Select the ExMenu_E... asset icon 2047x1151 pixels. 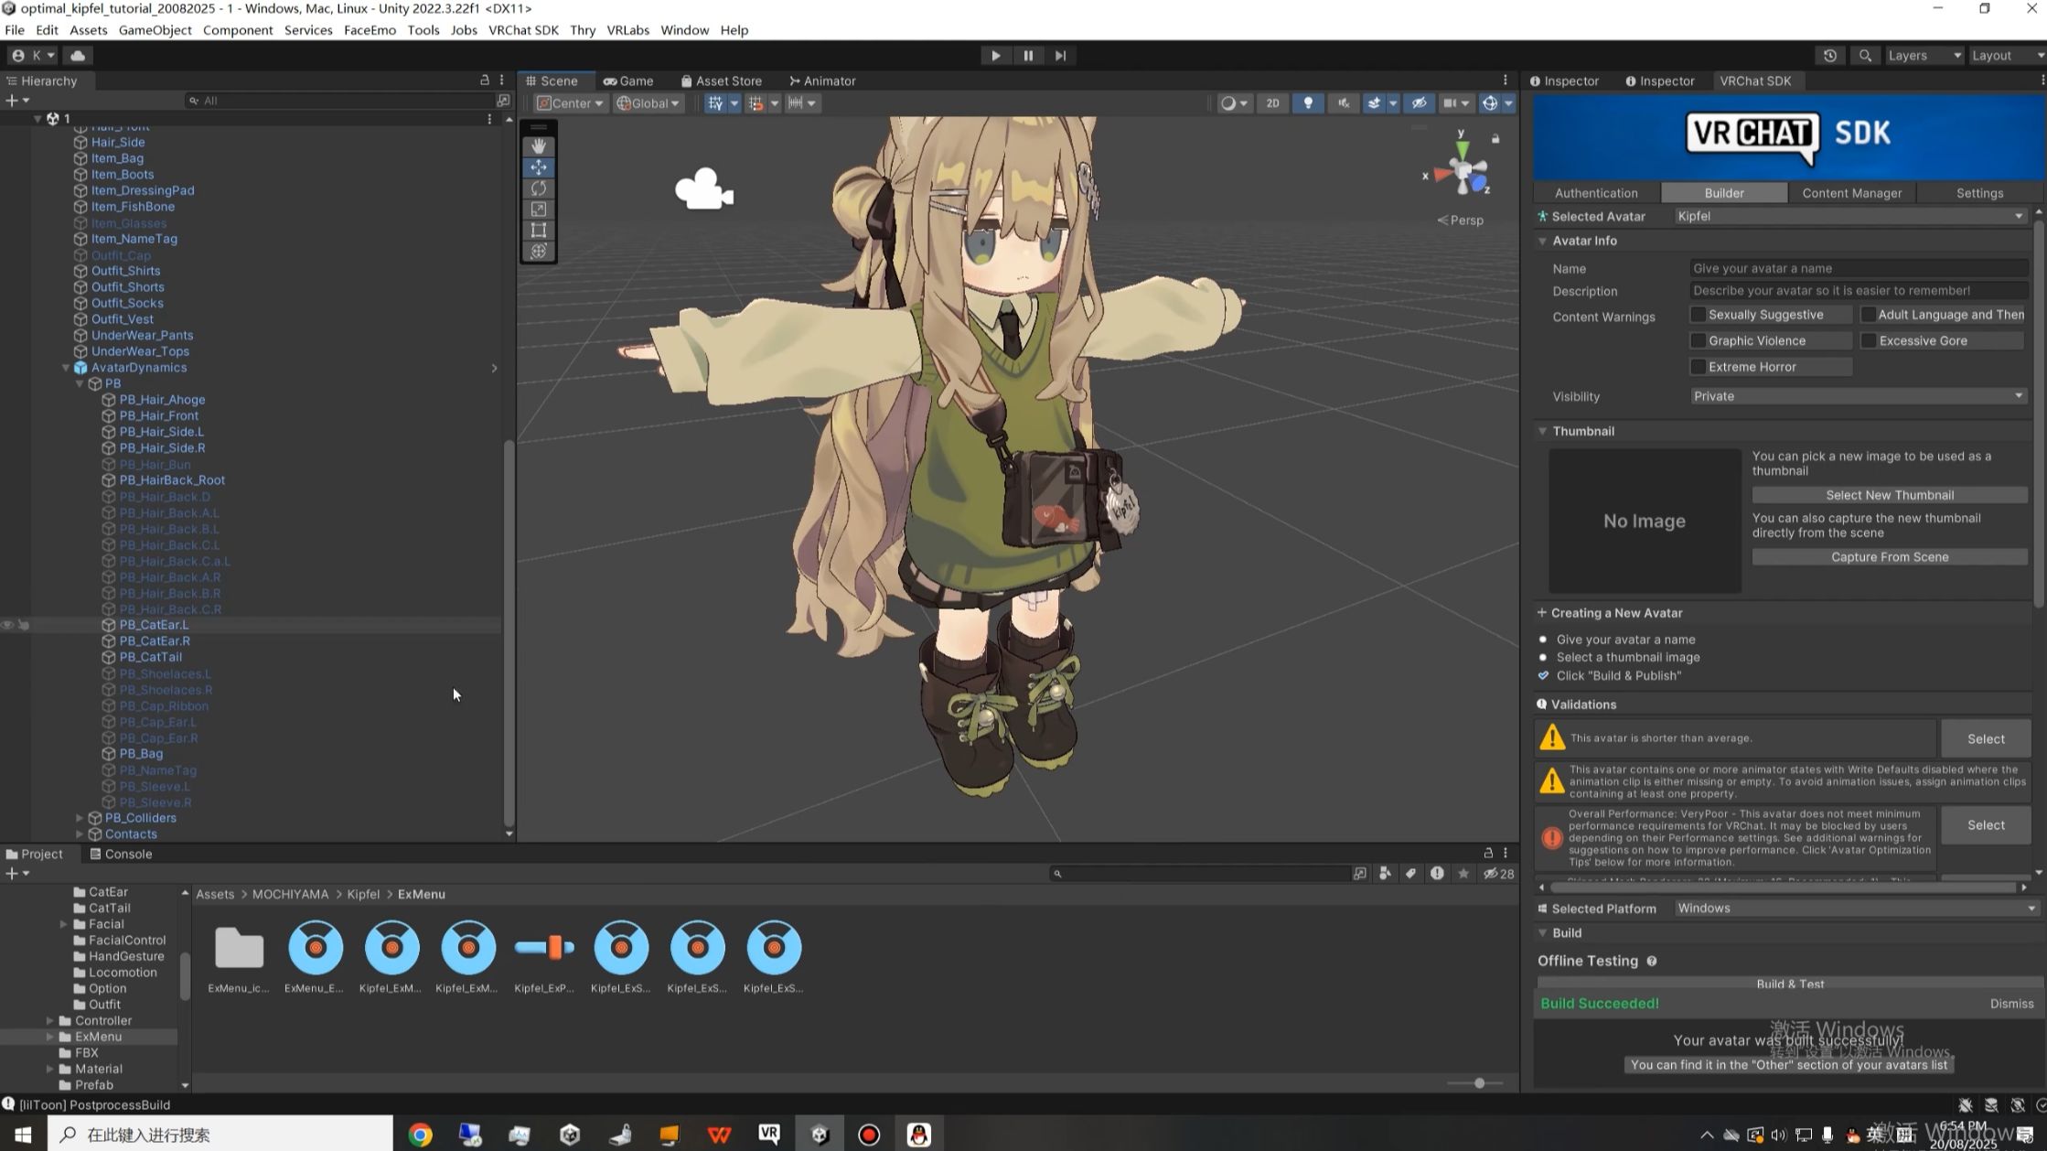[316, 948]
